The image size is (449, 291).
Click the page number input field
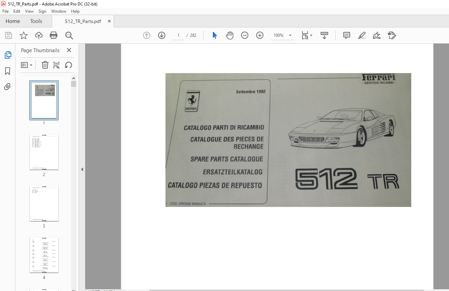point(179,35)
